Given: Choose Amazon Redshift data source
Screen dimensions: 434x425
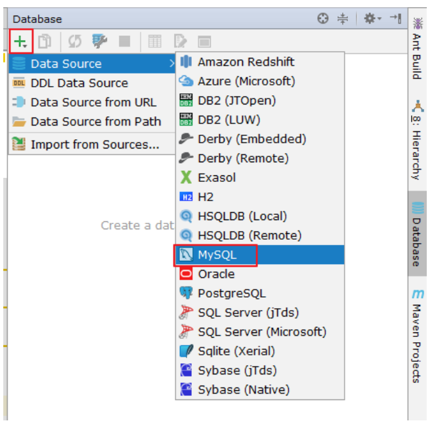Looking at the screenshot, I should (x=260, y=62).
